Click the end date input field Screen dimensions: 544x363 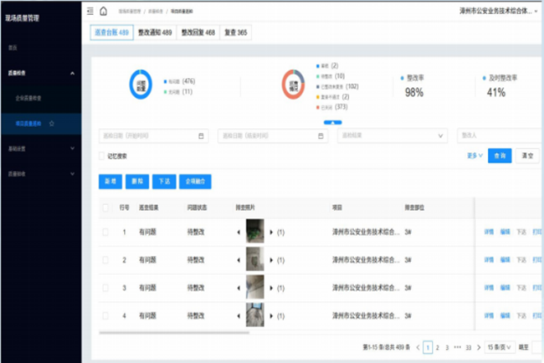(x=273, y=135)
